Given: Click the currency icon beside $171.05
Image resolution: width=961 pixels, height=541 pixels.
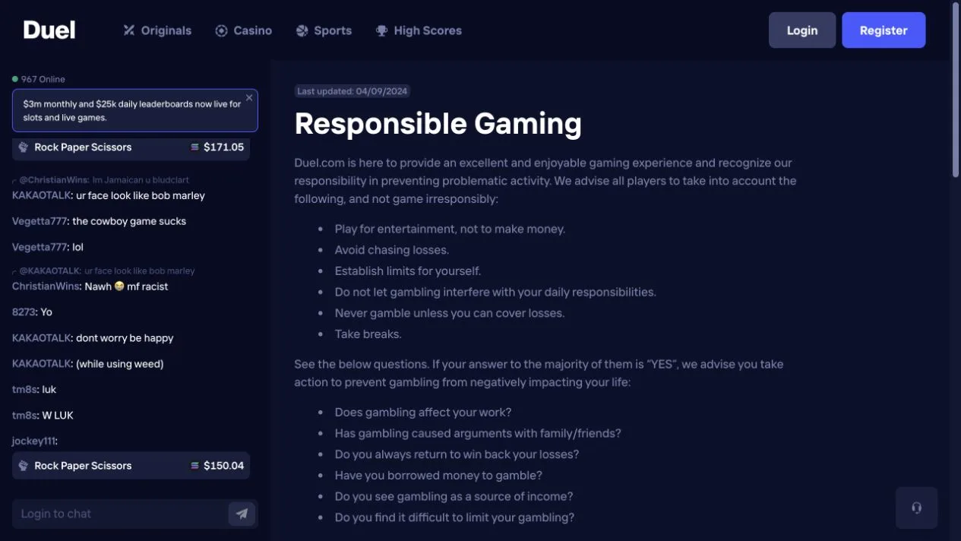Looking at the screenshot, I should [195, 147].
